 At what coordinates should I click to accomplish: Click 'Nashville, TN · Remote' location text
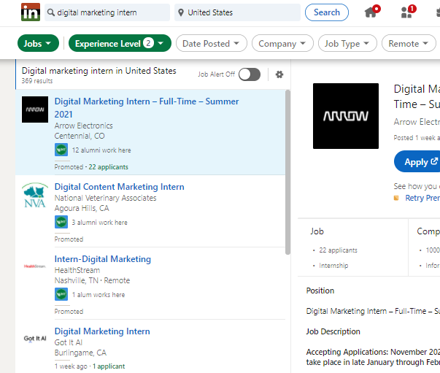[92, 280]
